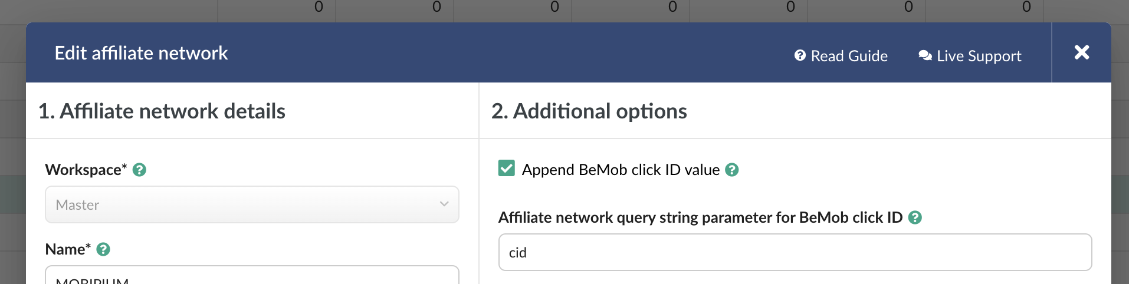The width and height of the screenshot is (1129, 284).
Task: Select the Affiliate network details section heading
Action: pyautogui.click(x=162, y=111)
